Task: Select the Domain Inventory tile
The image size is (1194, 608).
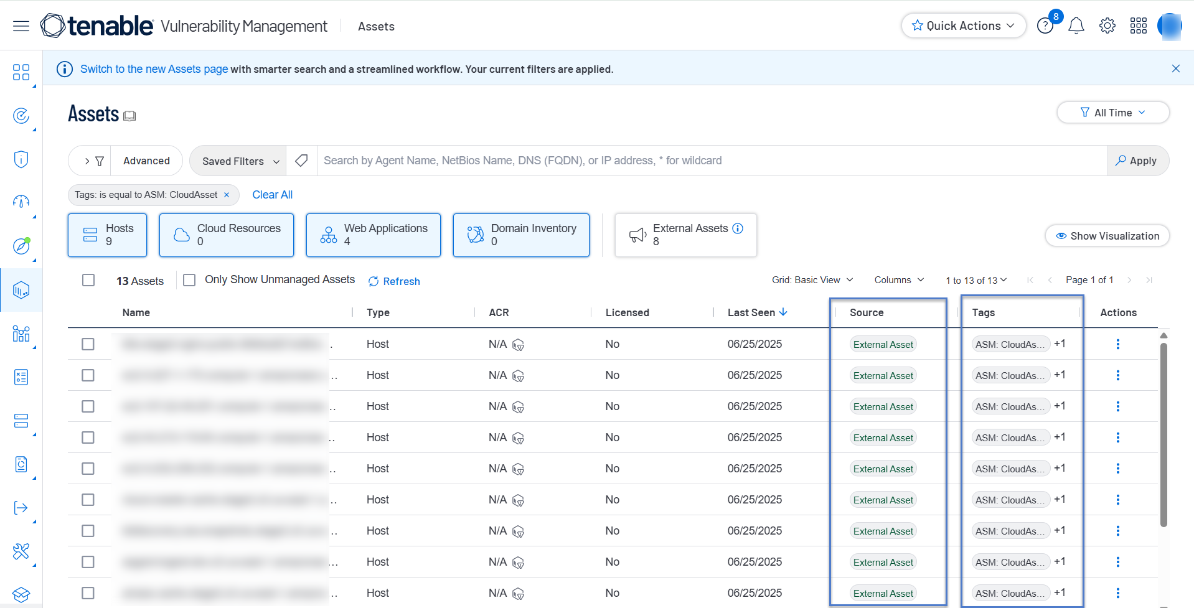Action: point(521,235)
